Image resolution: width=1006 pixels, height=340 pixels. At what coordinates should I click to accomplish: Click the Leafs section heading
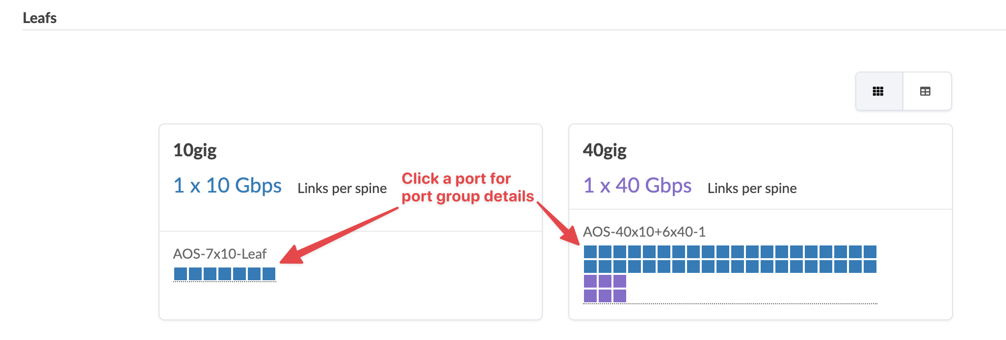(40, 18)
